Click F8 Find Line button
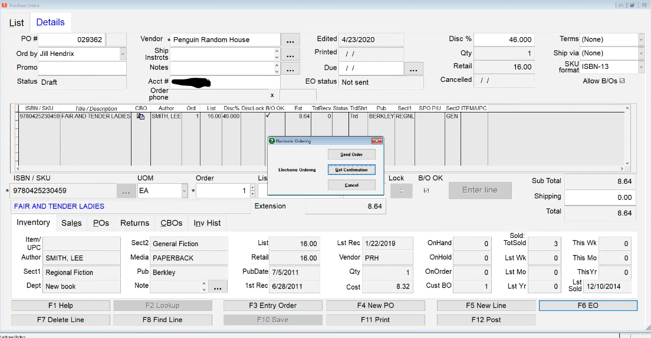 click(x=162, y=320)
